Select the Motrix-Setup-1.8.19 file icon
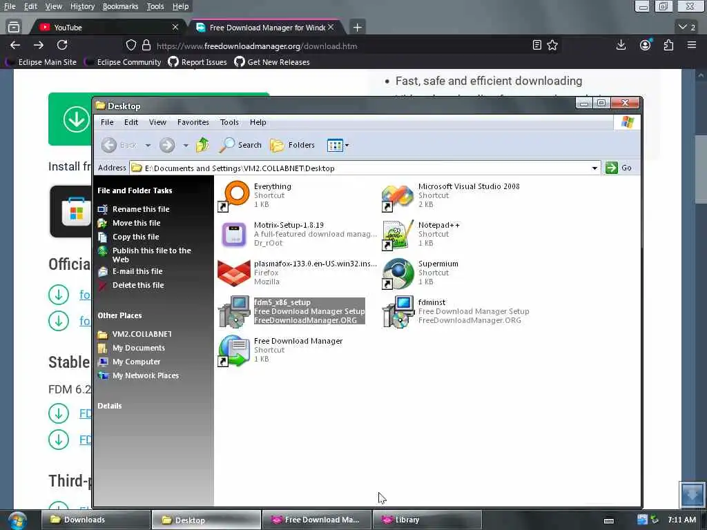 click(233, 235)
